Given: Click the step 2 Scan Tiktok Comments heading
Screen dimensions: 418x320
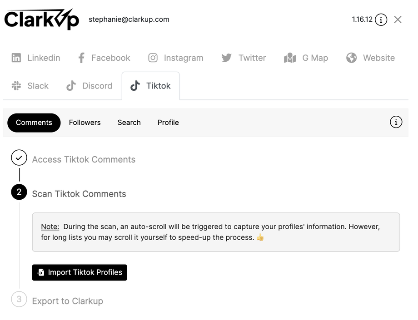Looking at the screenshot, I should click(x=79, y=194).
